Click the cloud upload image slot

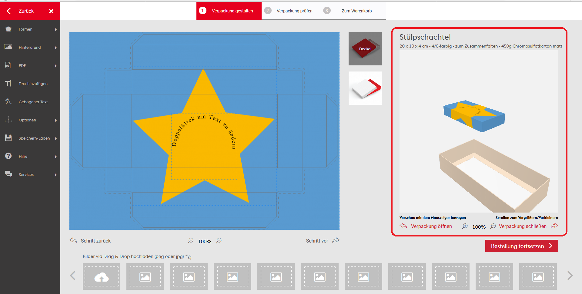point(102,276)
